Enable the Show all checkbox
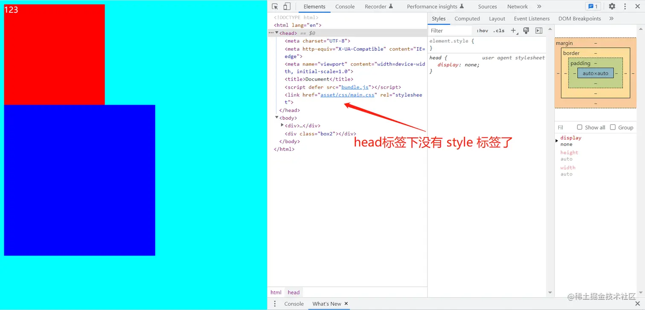The width and height of the screenshot is (645, 310). pos(579,127)
